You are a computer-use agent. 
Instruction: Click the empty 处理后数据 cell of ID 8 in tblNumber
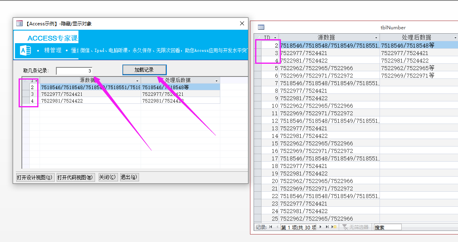[419, 91]
